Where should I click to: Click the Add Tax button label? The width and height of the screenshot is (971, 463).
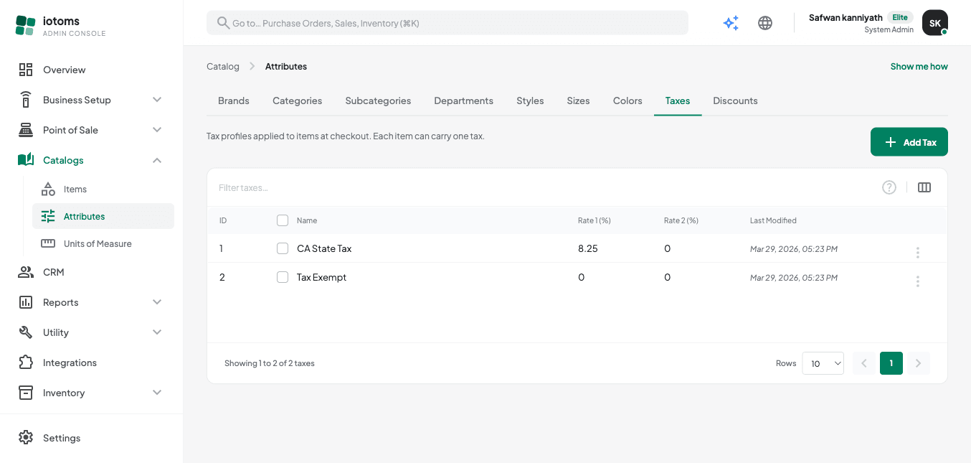pyautogui.click(x=920, y=142)
